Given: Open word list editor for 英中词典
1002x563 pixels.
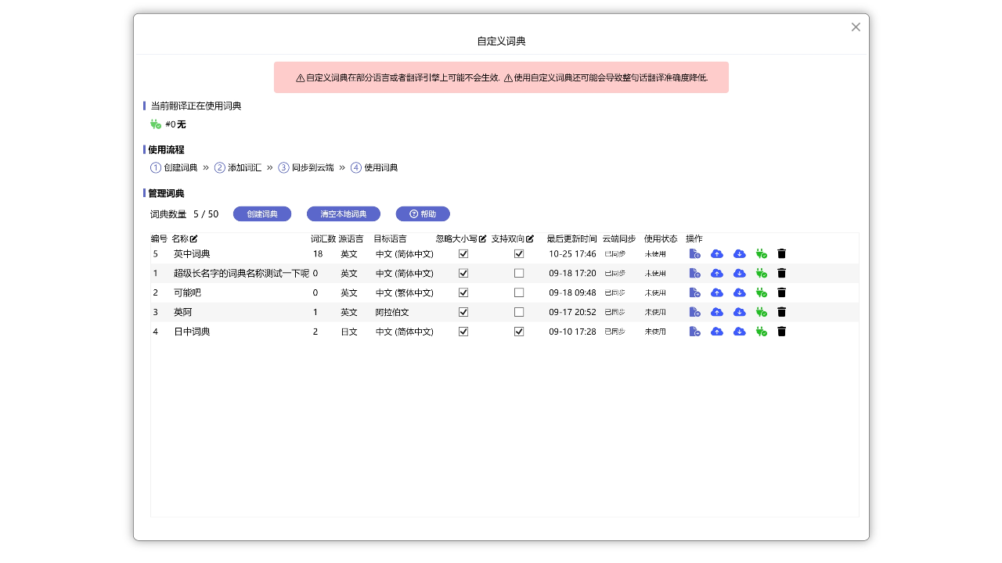Looking at the screenshot, I should point(694,253).
